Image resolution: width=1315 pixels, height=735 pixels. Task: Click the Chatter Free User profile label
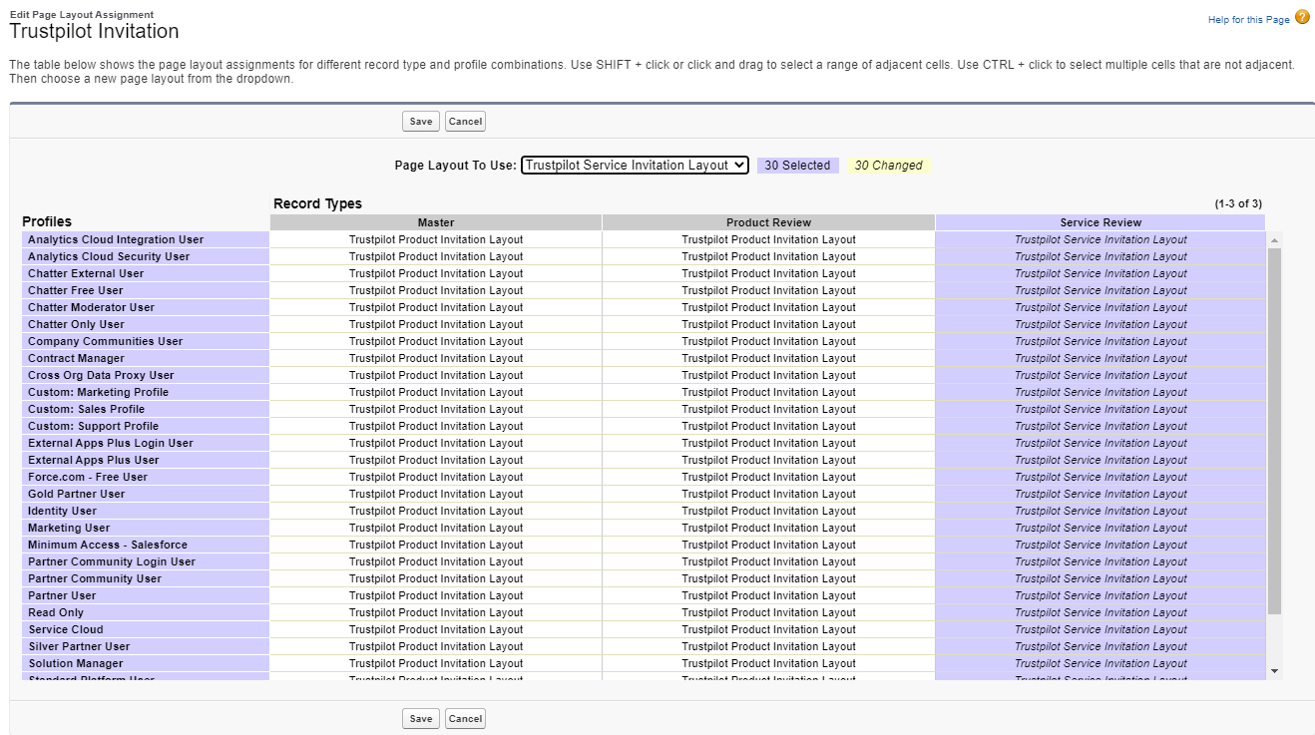[x=73, y=290]
